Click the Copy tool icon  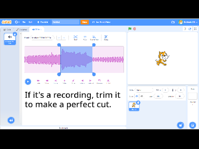coord(75,38)
